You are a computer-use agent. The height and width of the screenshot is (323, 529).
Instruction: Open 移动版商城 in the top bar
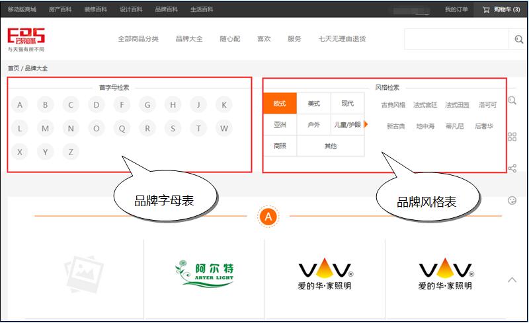click(x=22, y=9)
